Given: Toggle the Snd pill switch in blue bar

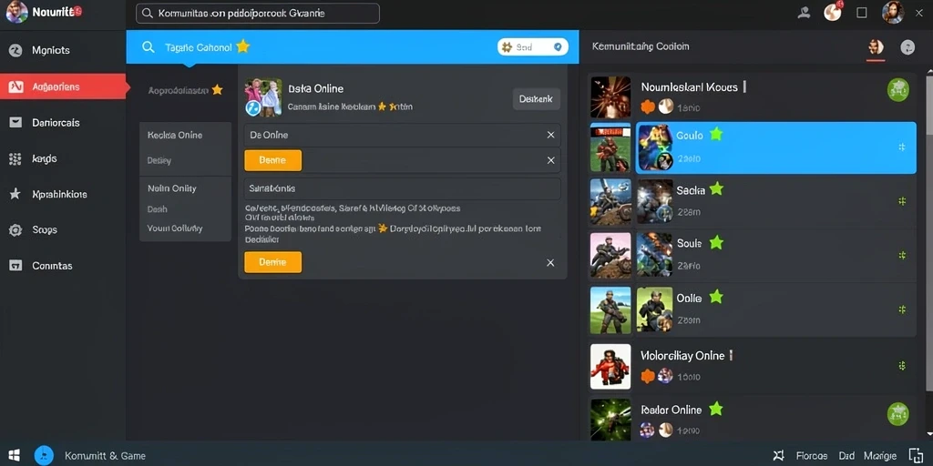Looking at the screenshot, I should pyautogui.click(x=532, y=47).
